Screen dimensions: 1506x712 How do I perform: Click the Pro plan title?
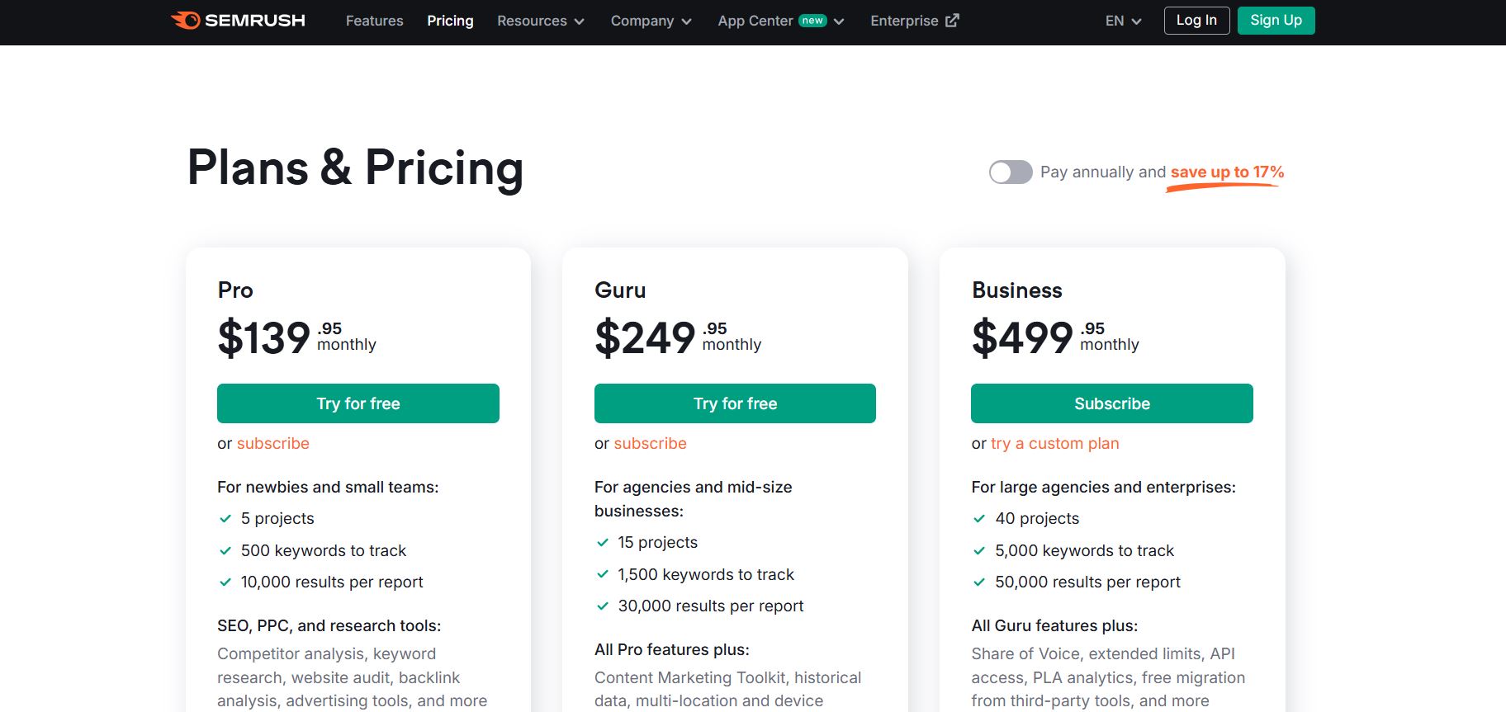tap(235, 290)
